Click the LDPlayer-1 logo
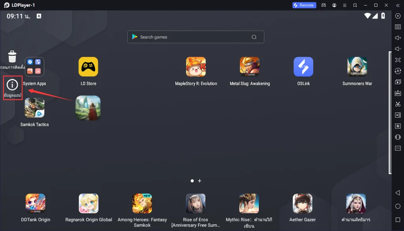Viewport: 404px width, 231px height. coord(7,5)
